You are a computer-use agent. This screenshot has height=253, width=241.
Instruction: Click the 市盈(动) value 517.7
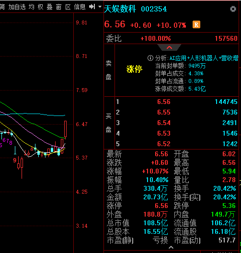pos(227,240)
